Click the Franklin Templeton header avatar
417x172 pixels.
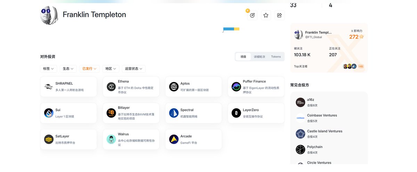click(49, 15)
